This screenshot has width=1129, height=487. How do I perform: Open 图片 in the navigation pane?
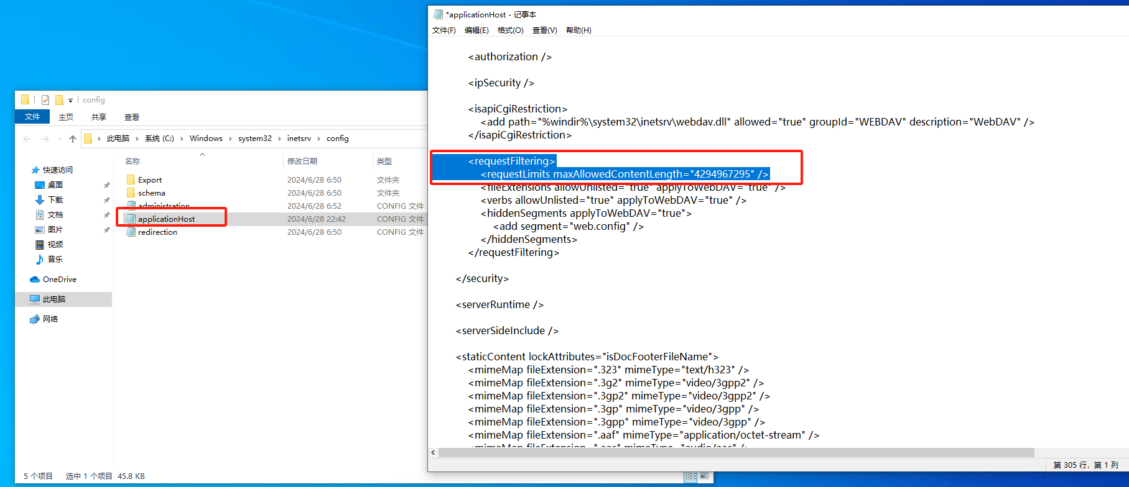coord(55,229)
